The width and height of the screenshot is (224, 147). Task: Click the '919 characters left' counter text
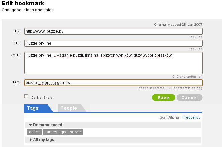point(187,77)
